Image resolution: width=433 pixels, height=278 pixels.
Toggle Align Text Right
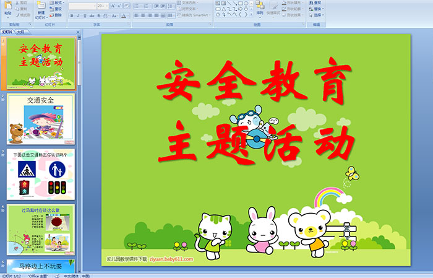150,15
